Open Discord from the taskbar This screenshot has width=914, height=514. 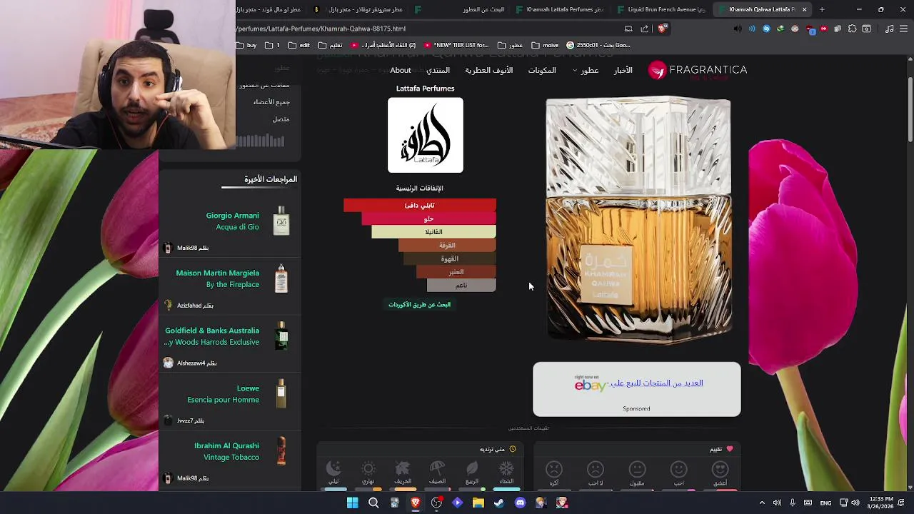point(521,503)
